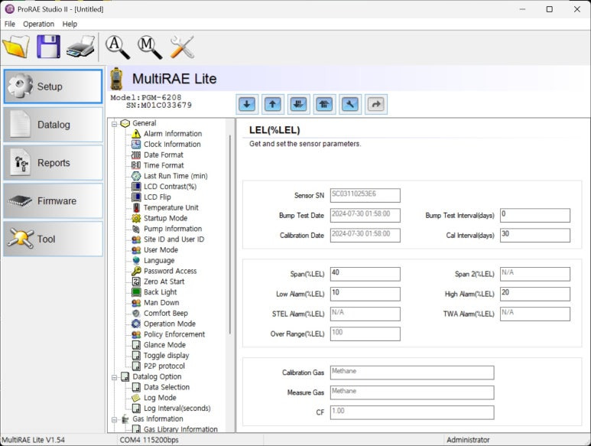Open the Tool panel
The height and width of the screenshot is (446, 591).
[x=53, y=239]
